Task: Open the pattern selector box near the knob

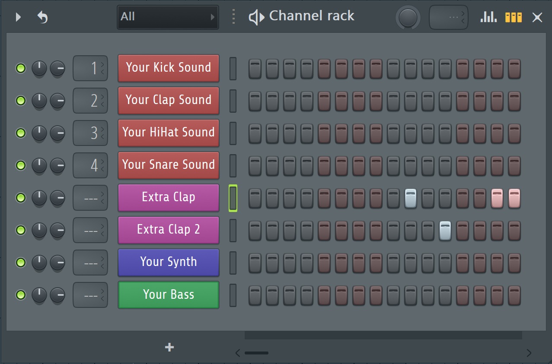Action: pyautogui.click(x=448, y=17)
